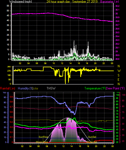Click the S compass label on direction chart

point(118,75)
